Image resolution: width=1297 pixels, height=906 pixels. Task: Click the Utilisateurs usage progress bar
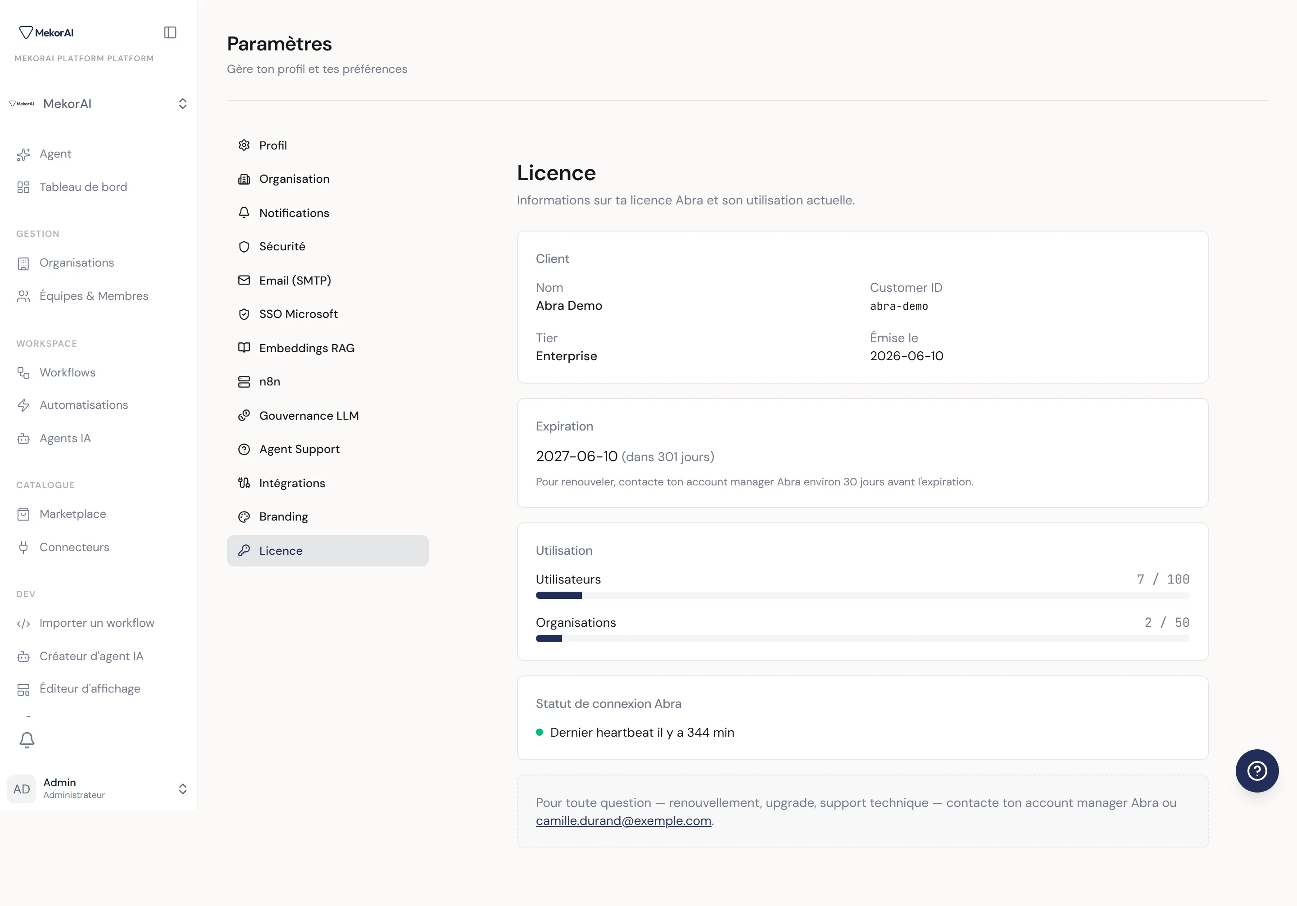click(x=862, y=595)
